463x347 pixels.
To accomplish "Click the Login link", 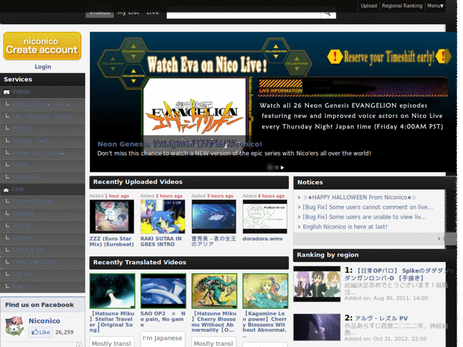I will pos(43,67).
